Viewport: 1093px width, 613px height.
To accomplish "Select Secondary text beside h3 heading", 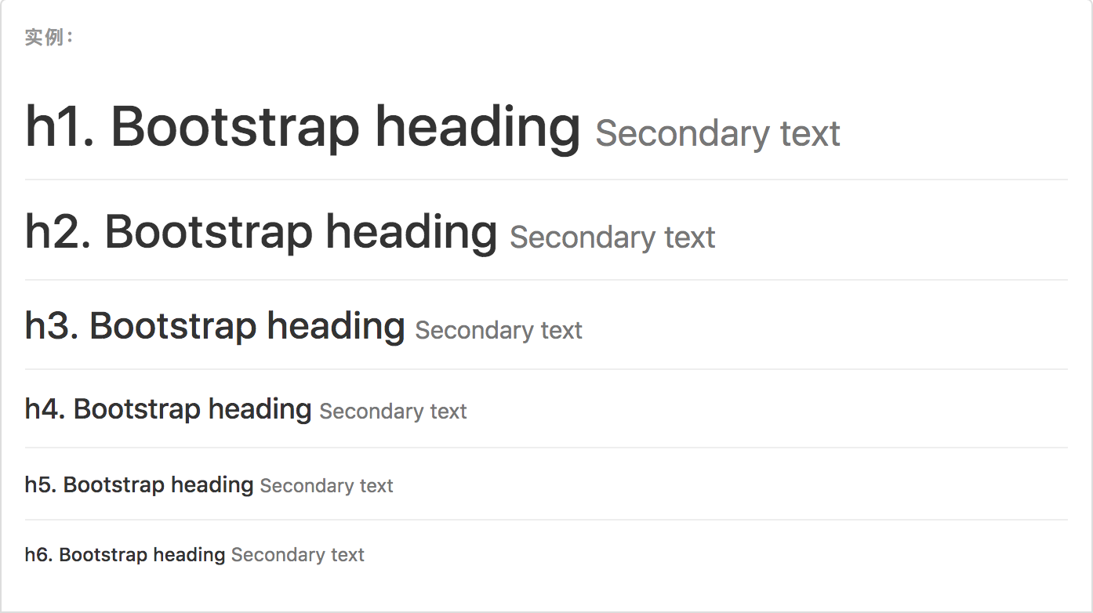I will click(x=499, y=330).
